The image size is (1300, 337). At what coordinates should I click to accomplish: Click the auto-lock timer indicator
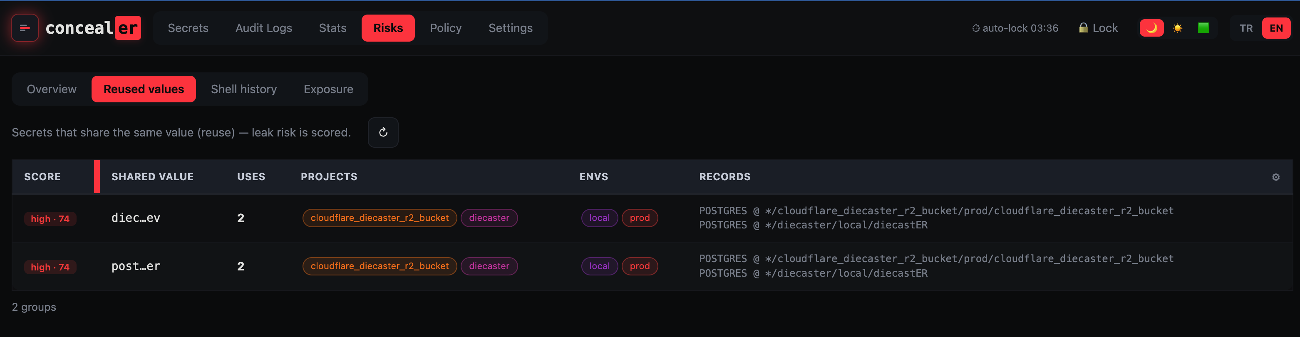click(1015, 28)
